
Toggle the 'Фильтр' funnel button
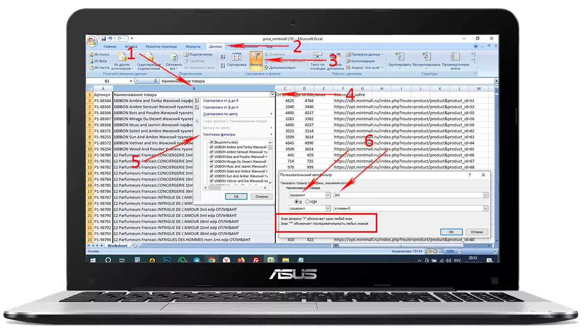[256, 61]
